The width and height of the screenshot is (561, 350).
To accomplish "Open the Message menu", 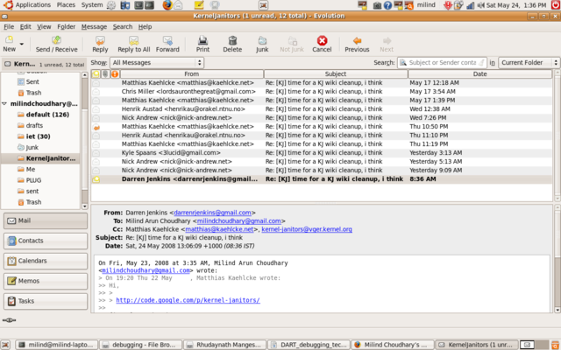I will 94,27.
